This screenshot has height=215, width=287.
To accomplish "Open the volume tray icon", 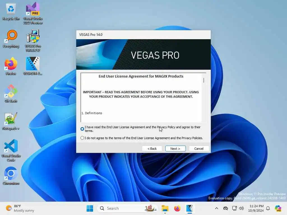I will coord(241,208).
